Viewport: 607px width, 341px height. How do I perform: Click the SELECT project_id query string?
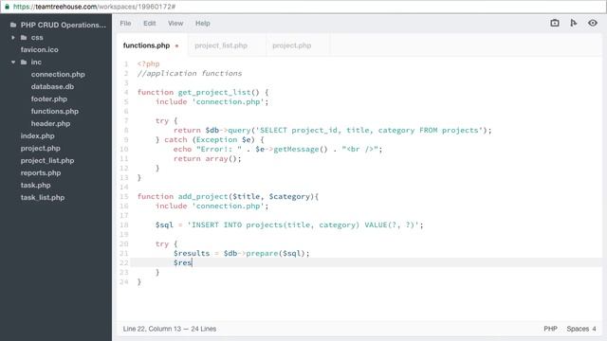(369, 131)
